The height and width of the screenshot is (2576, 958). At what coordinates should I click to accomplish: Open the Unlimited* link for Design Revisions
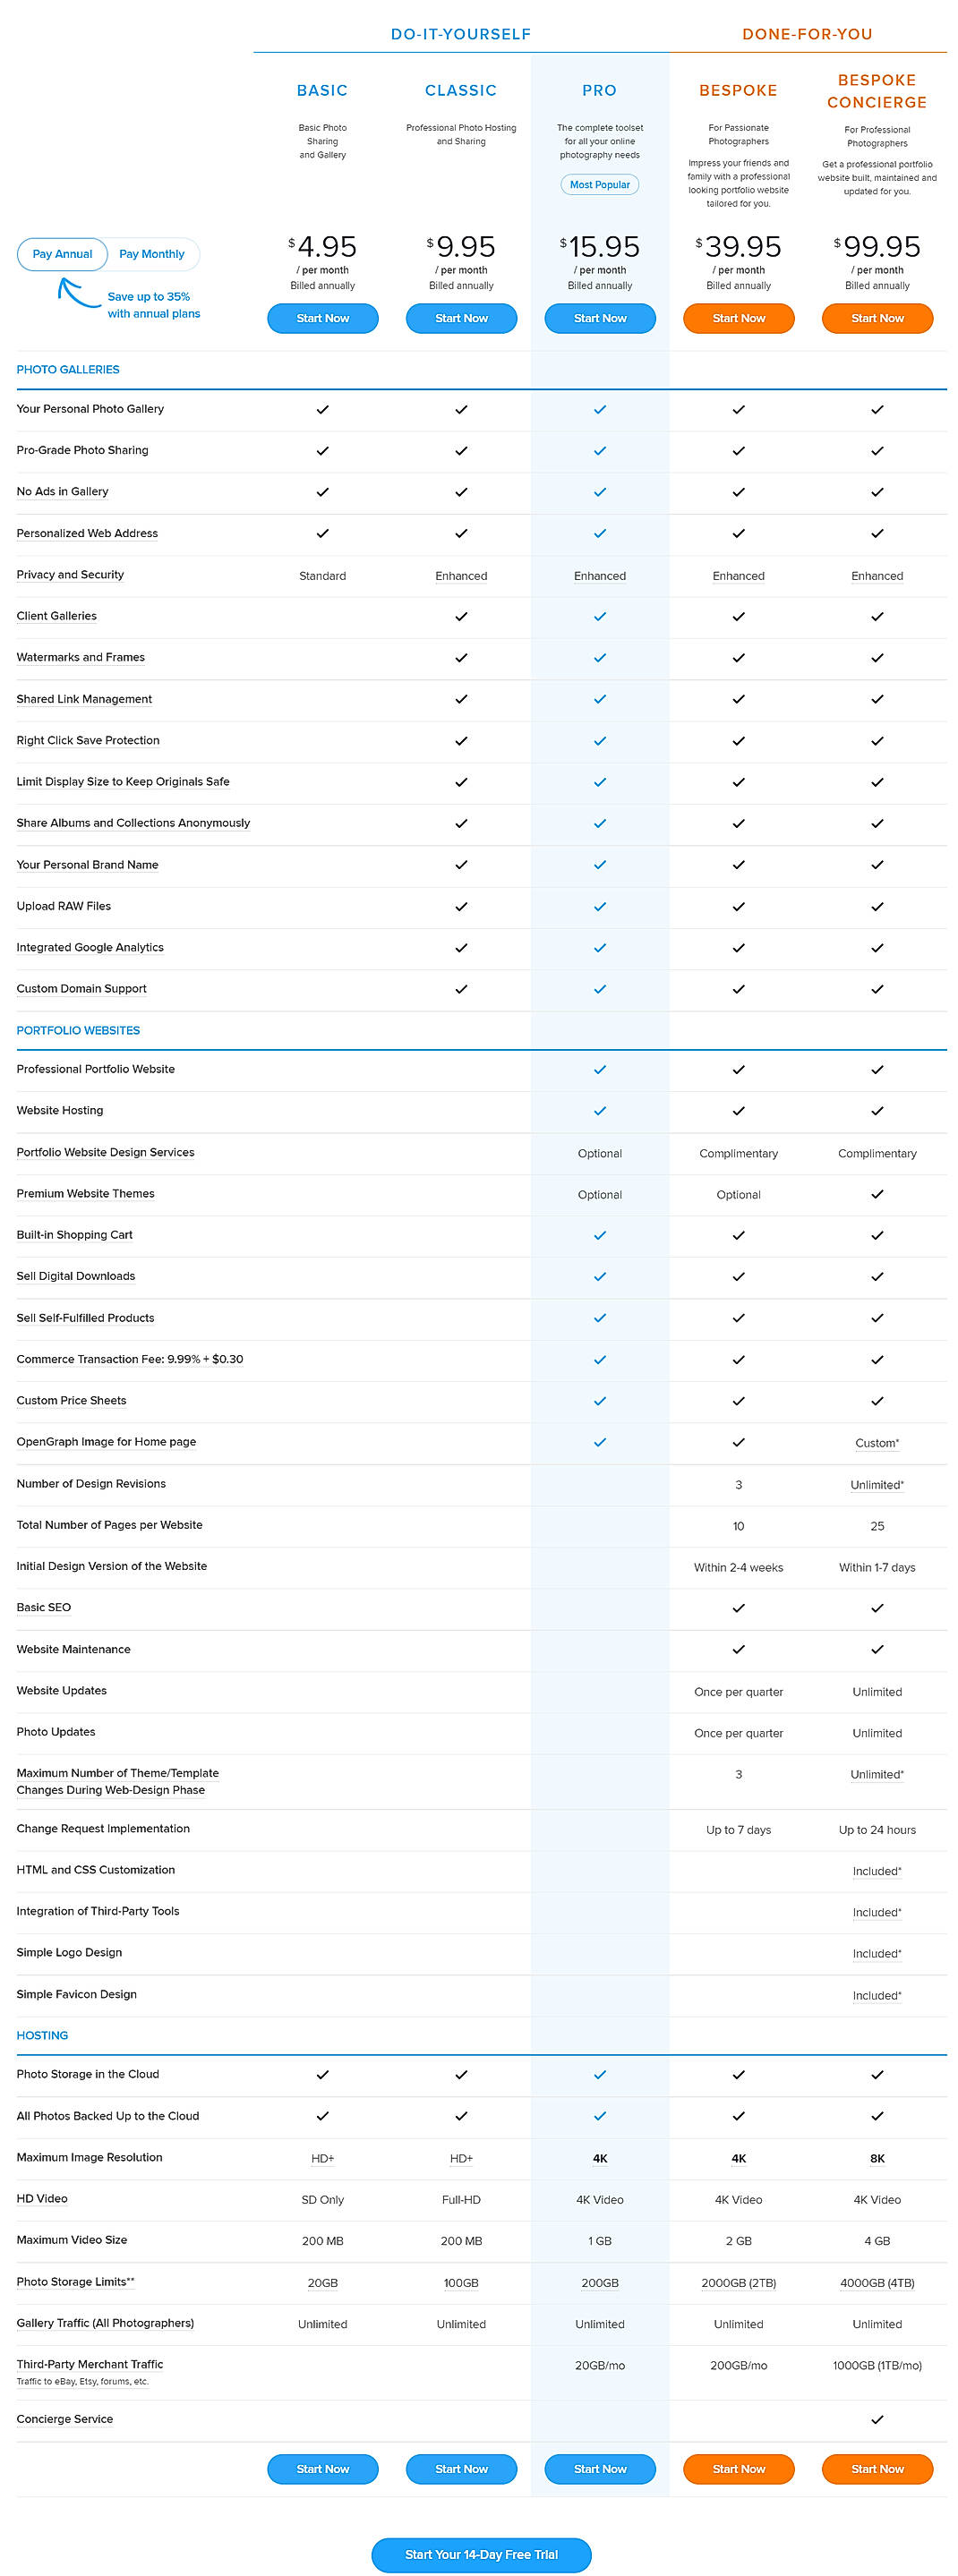pos(877,1485)
